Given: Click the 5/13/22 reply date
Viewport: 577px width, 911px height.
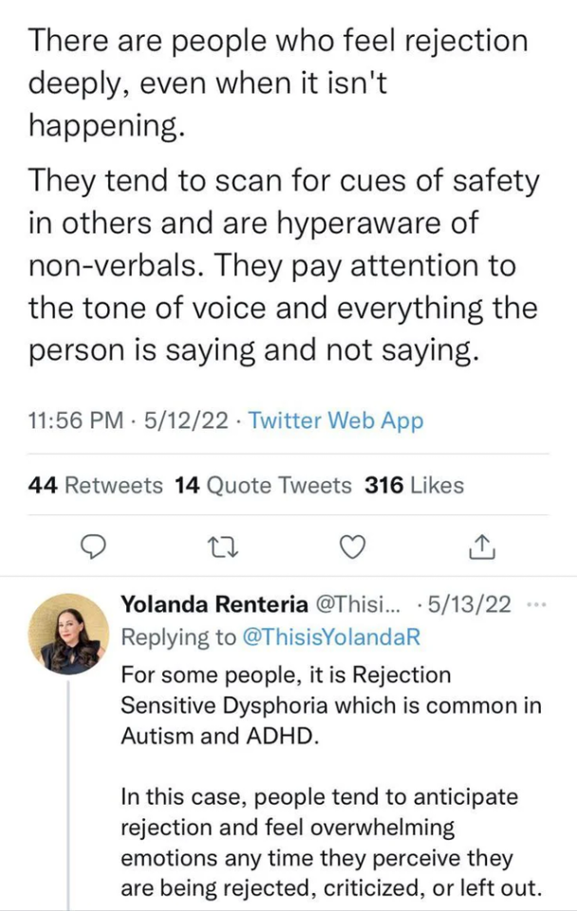Looking at the screenshot, I should [x=470, y=604].
